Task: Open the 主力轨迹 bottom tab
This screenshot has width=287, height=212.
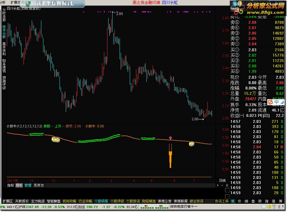Action: (x=38, y=201)
